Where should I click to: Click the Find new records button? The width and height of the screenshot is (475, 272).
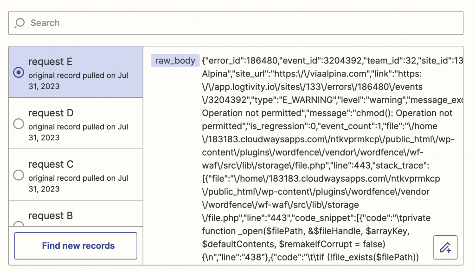(76, 246)
